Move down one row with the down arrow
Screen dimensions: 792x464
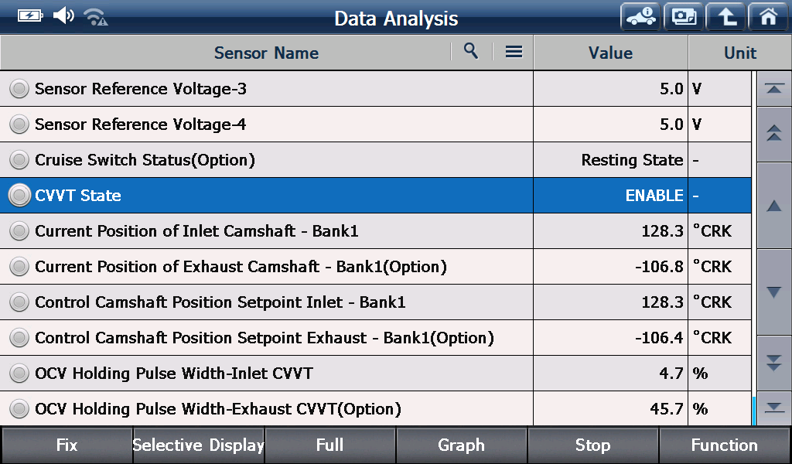coord(774,292)
